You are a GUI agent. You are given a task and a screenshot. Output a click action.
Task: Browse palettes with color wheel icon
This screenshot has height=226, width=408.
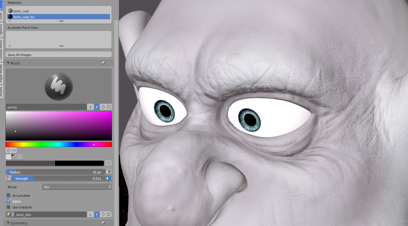pyautogui.click(x=10, y=215)
